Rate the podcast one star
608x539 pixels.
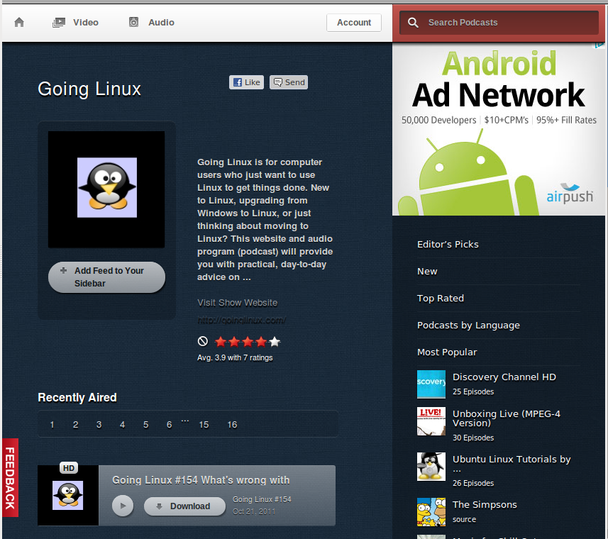[220, 342]
